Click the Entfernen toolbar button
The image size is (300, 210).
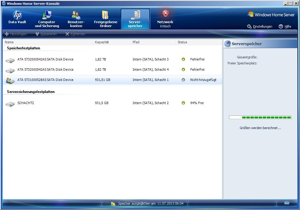point(75,34)
